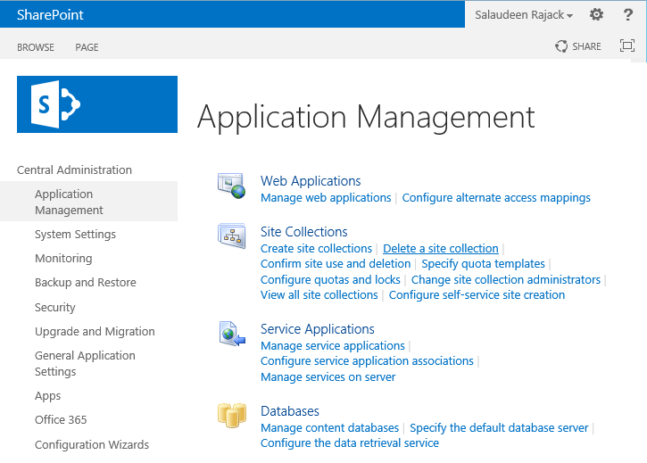Image resolution: width=647 pixels, height=463 pixels.
Task: Click Manage services on server link
Action: tap(328, 377)
